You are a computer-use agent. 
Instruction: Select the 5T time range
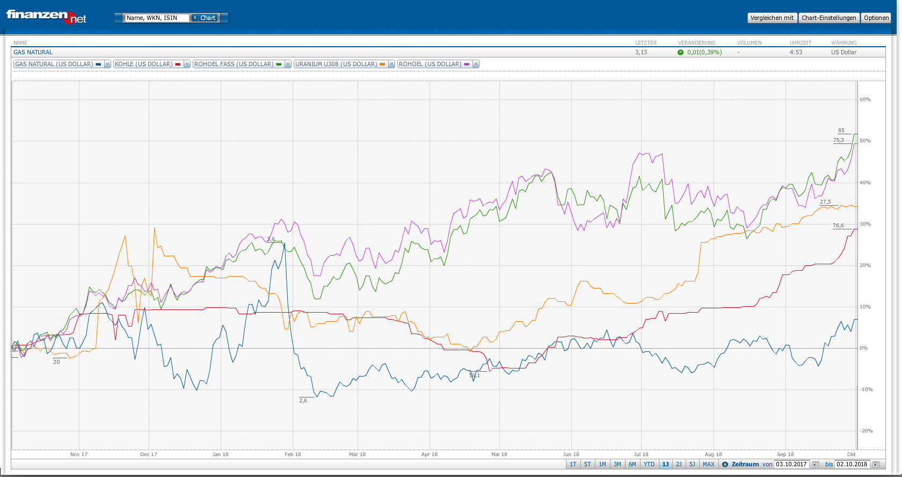[x=587, y=465]
